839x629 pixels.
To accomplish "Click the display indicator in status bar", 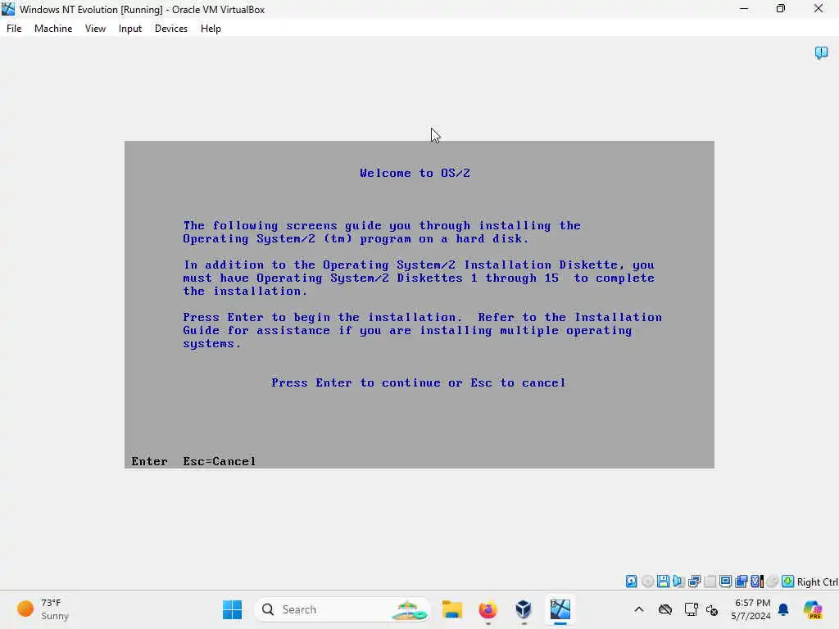I will [726, 581].
